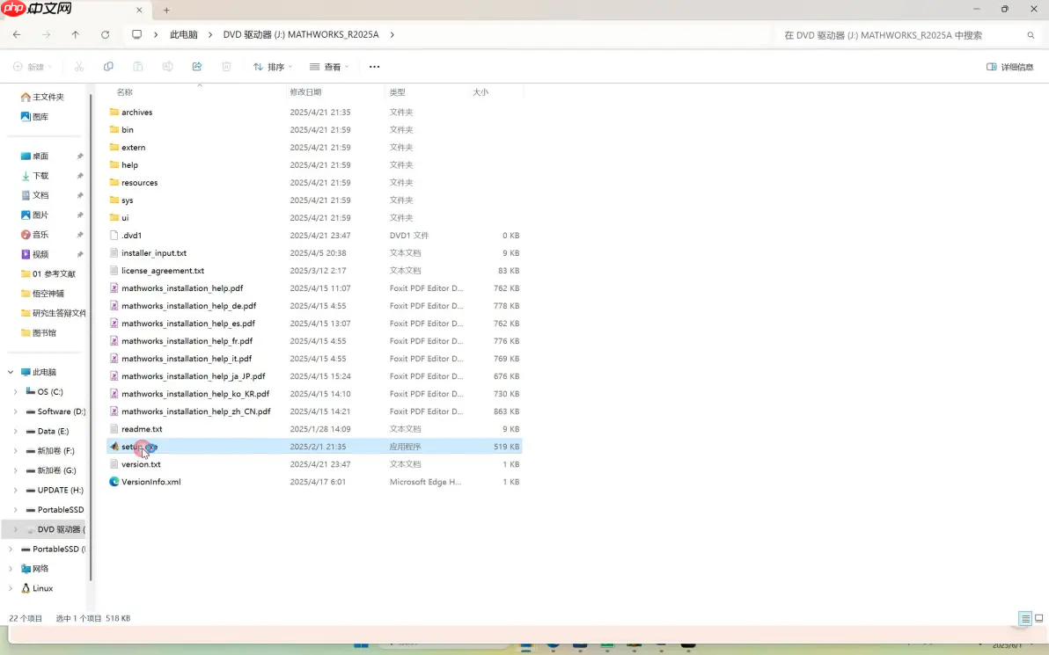
Task: Open the Share icon for setup.exe
Action: coord(197,66)
